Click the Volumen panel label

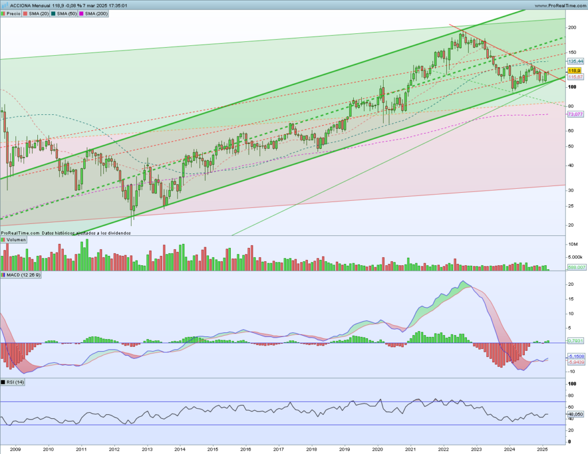[x=17, y=240]
